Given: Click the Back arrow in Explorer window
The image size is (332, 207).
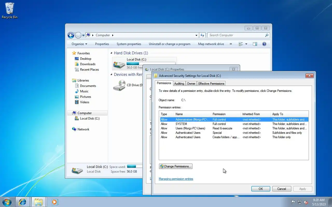Looking at the screenshot, I should (71, 35).
